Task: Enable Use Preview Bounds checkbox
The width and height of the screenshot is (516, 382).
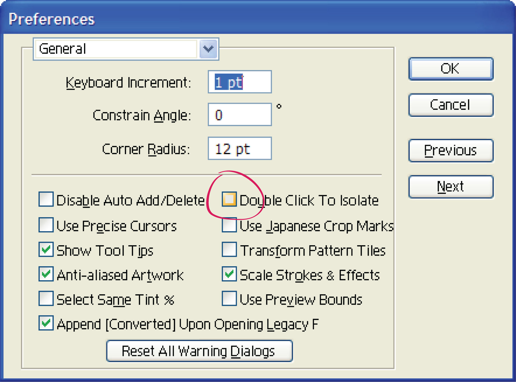Action: 229,298
